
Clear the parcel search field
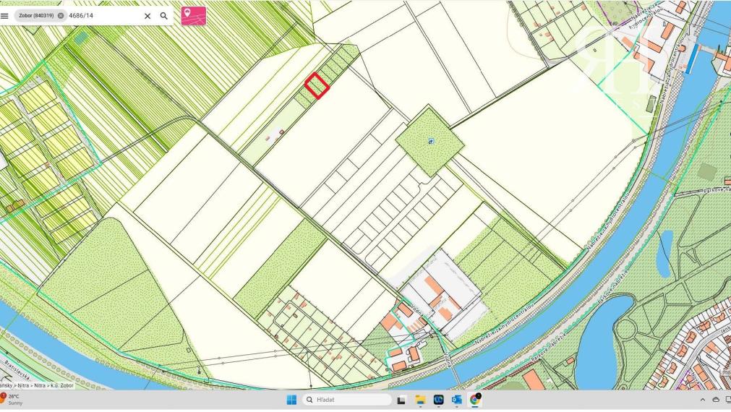(148, 15)
